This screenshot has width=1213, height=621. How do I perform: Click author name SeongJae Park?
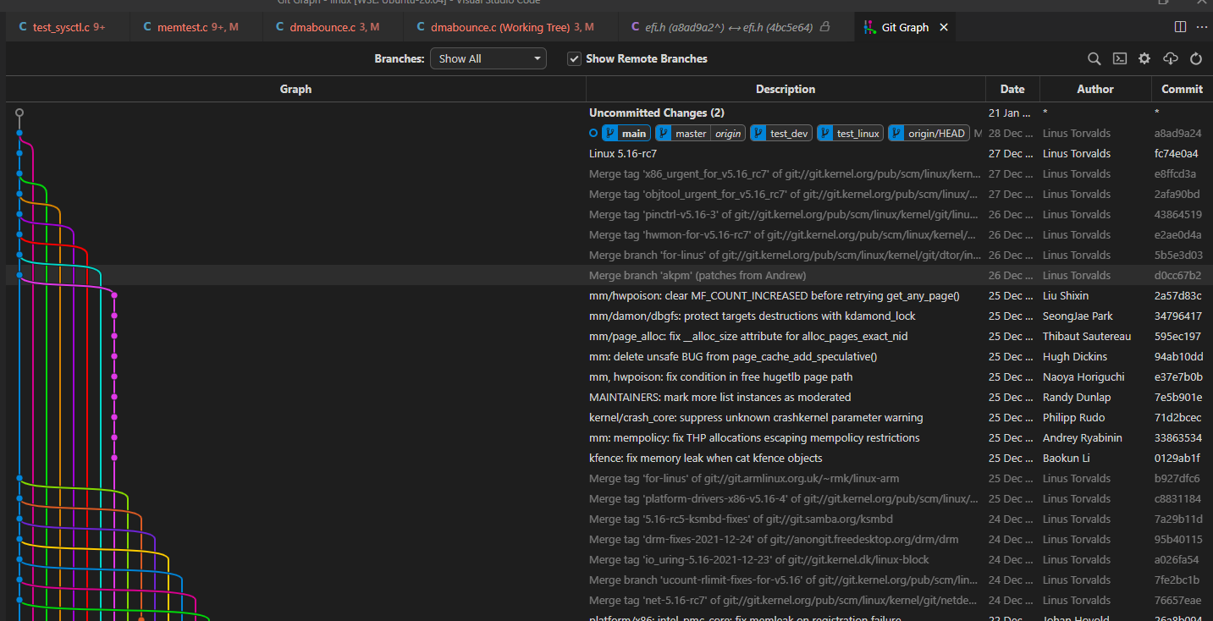tap(1078, 316)
